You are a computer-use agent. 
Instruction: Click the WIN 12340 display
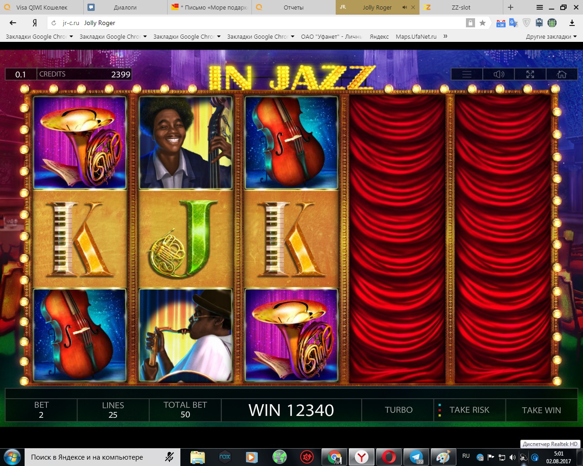(x=291, y=410)
